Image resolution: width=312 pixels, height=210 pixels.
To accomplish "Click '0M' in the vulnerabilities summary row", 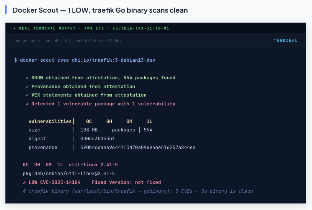I will (x=129, y=121).
